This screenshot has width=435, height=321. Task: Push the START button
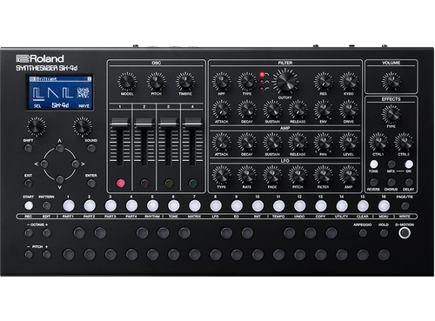[29, 205]
